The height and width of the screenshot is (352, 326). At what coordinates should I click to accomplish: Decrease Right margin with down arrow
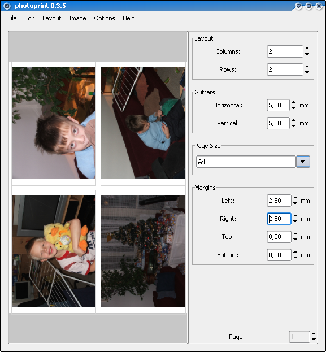point(295,221)
